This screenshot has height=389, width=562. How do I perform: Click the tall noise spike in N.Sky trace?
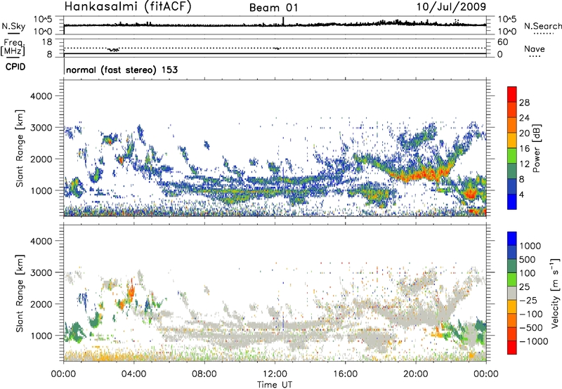(x=283, y=21)
